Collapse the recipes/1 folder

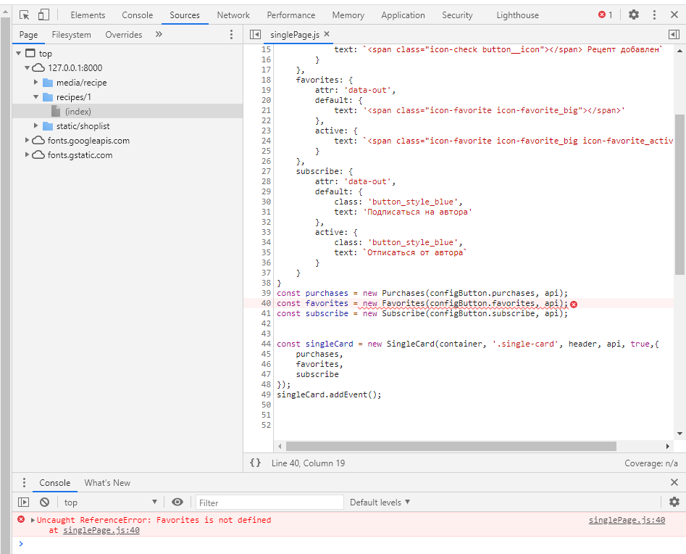pos(36,97)
